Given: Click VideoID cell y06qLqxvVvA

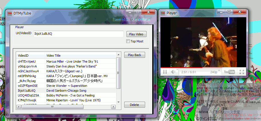Looking at the screenshot, I should [x=27, y=66].
